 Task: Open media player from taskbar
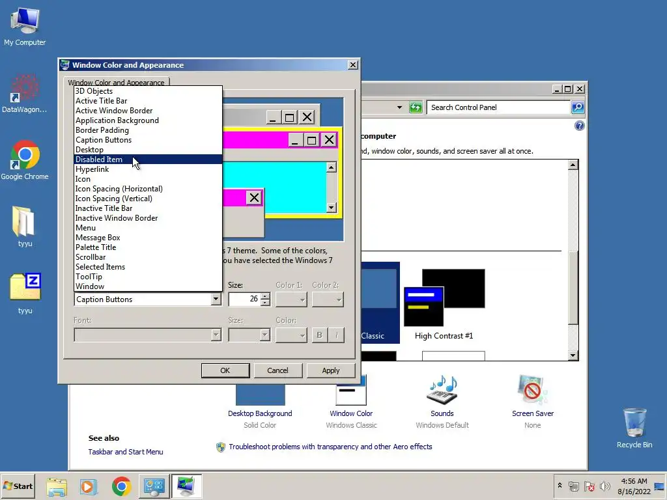(89, 486)
